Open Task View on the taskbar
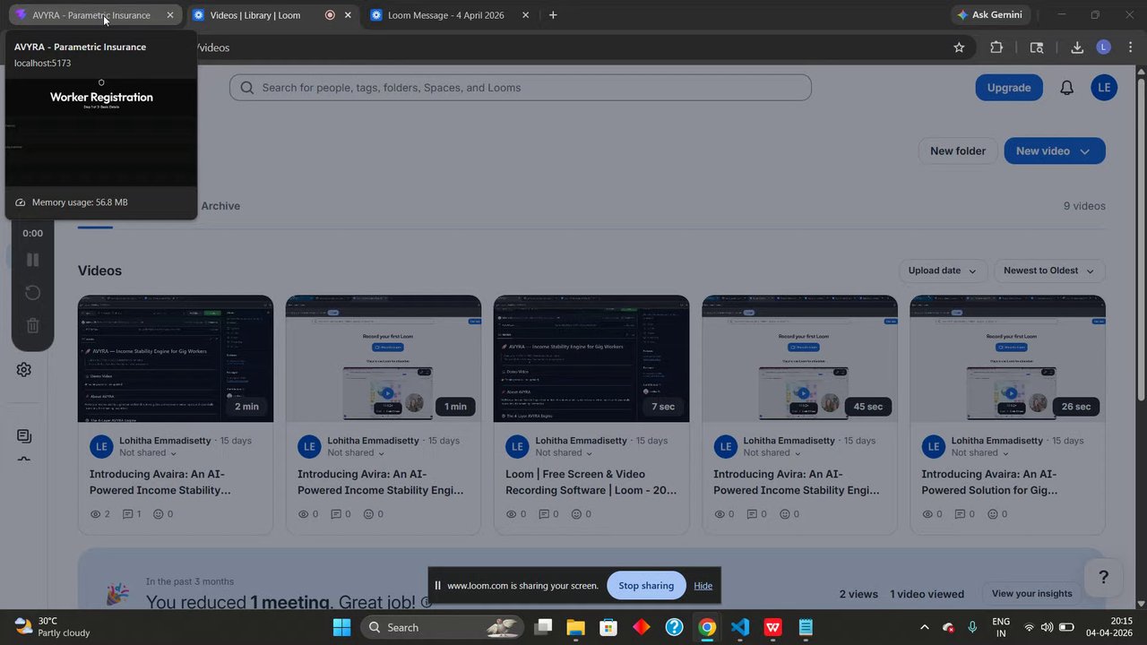The image size is (1147, 645). (543, 627)
